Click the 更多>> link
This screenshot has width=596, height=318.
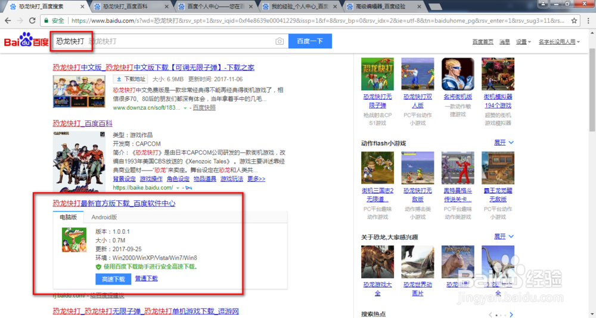point(256,179)
